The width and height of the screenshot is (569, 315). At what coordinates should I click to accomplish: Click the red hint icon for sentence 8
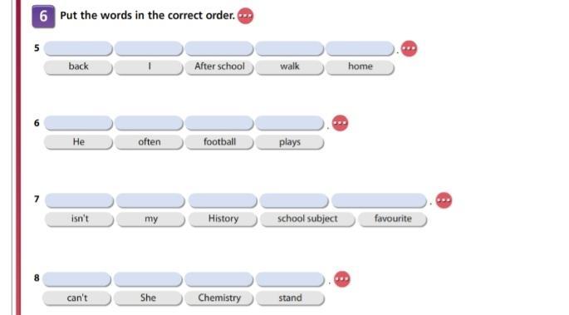click(x=342, y=279)
